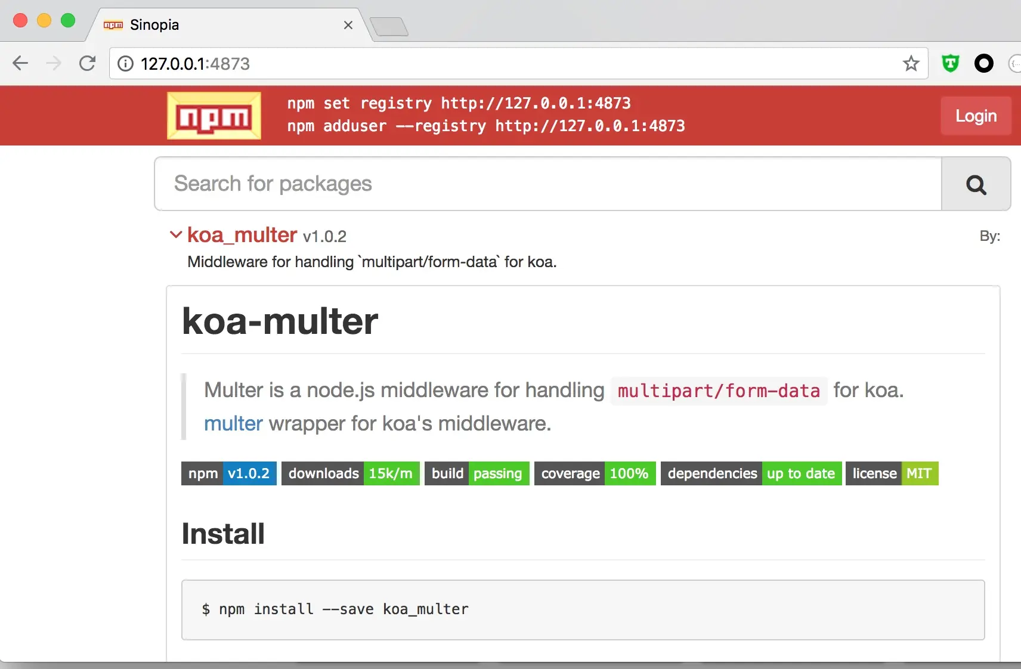The height and width of the screenshot is (669, 1021).
Task: Open the site information icon in address bar
Action: (x=125, y=64)
